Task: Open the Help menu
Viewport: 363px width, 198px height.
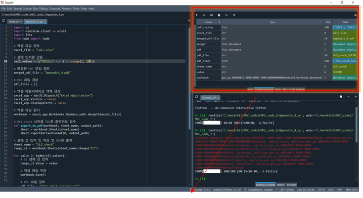Action: click(x=91, y=8)
